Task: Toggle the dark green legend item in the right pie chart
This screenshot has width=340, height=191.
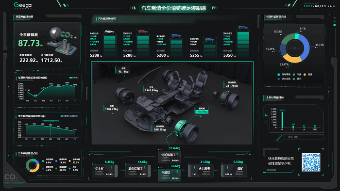Action: click(x=297, y=79)
